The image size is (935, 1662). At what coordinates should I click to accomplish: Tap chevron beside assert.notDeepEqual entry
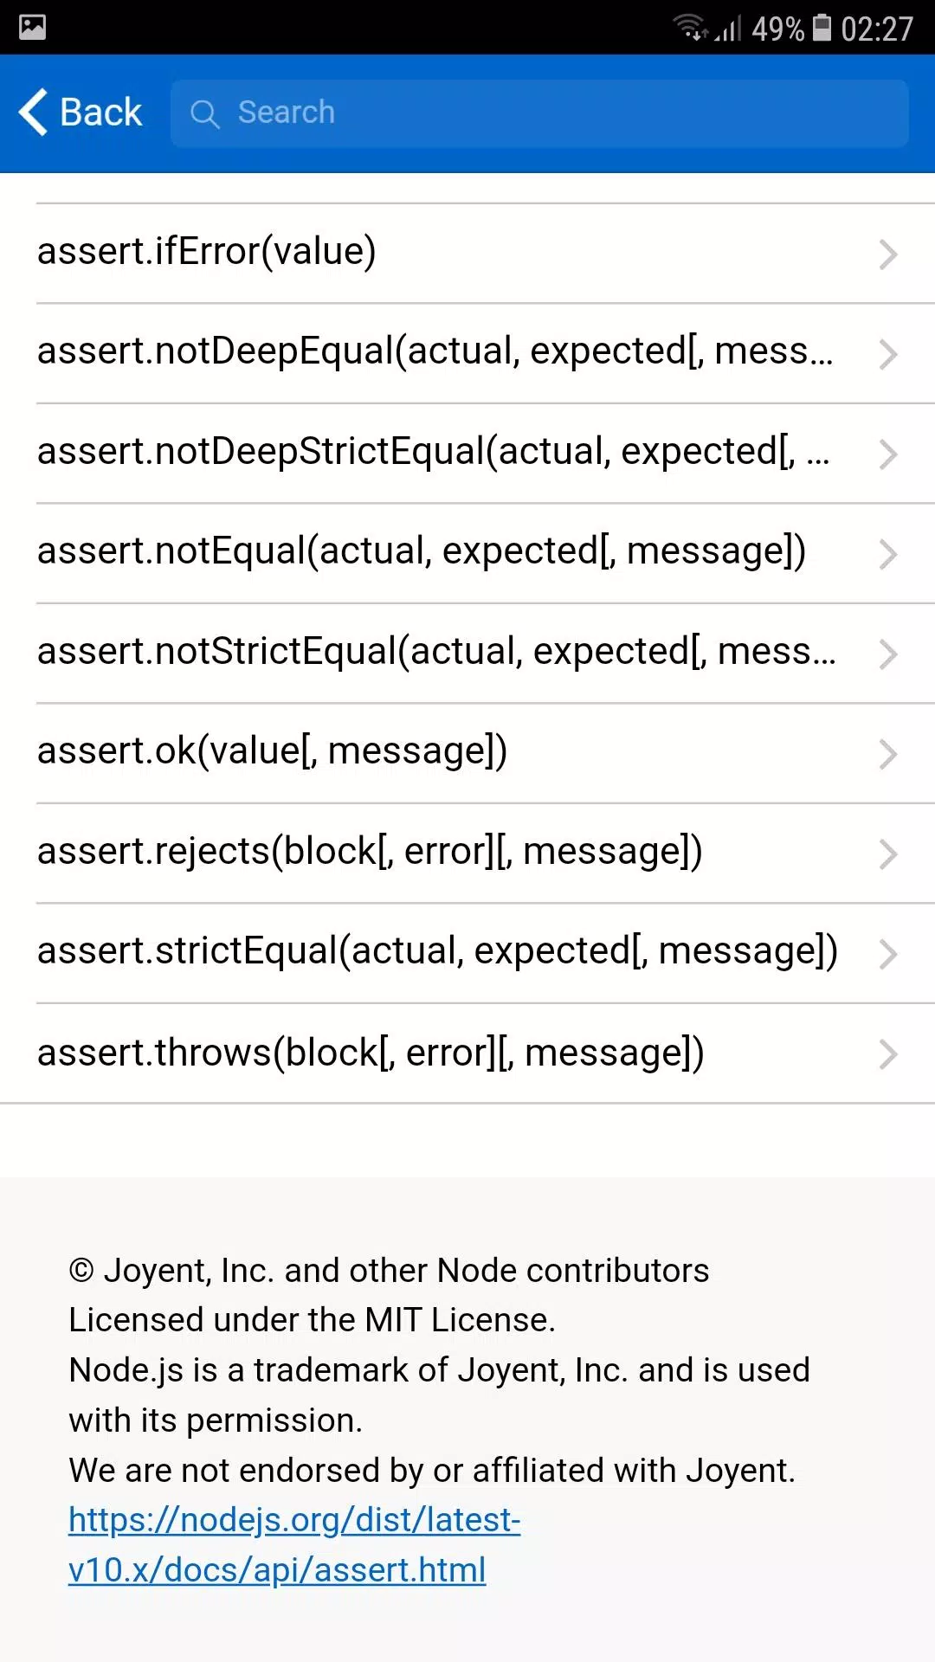click(888, 354)
